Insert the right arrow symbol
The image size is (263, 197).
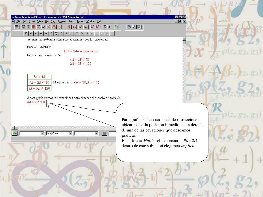coord(46,33)
